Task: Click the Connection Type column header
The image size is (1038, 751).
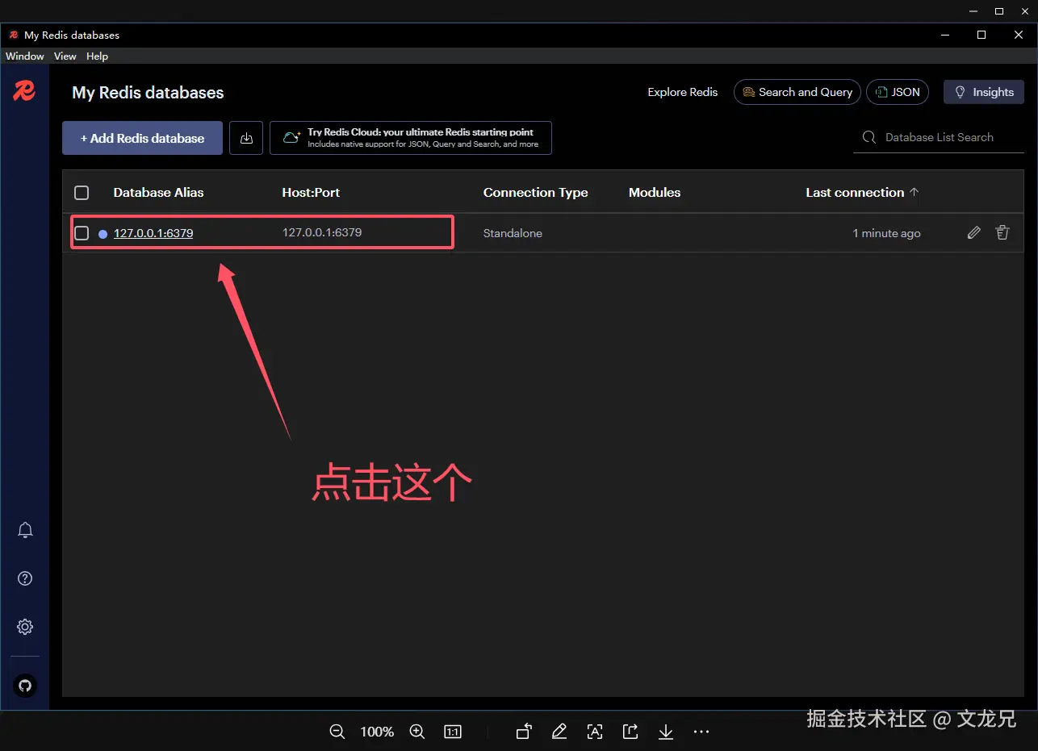Action: (535, 192)
